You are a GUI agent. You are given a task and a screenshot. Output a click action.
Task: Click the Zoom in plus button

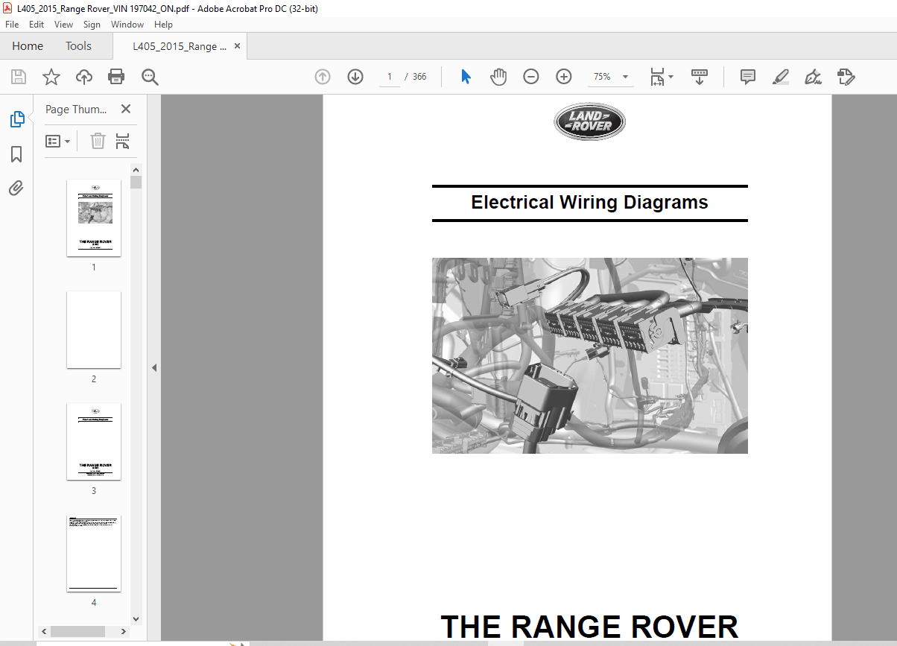[563, 76]
